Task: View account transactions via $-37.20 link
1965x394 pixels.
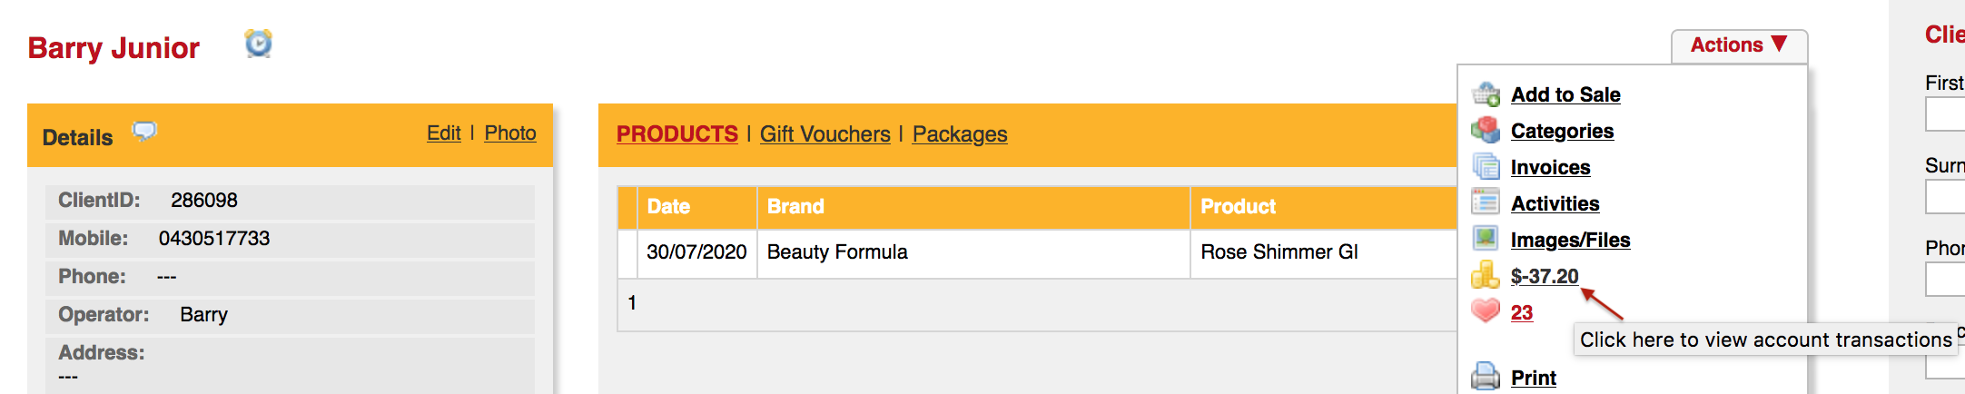Action: 1545,276
